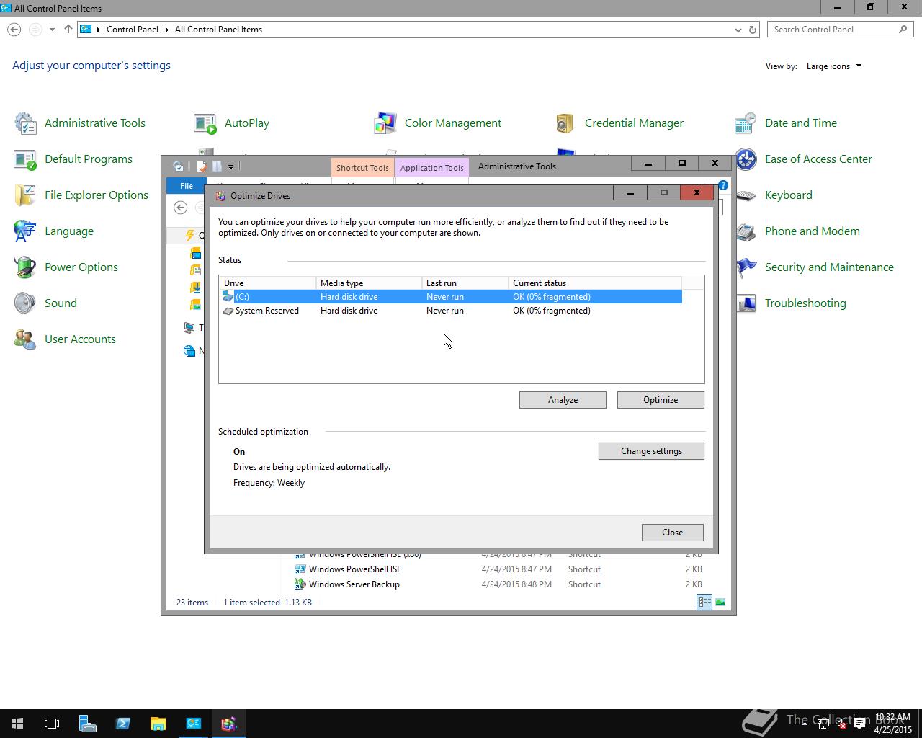Open the Phone and Modem item
922x738 pixels.
(x=798, y=231)
